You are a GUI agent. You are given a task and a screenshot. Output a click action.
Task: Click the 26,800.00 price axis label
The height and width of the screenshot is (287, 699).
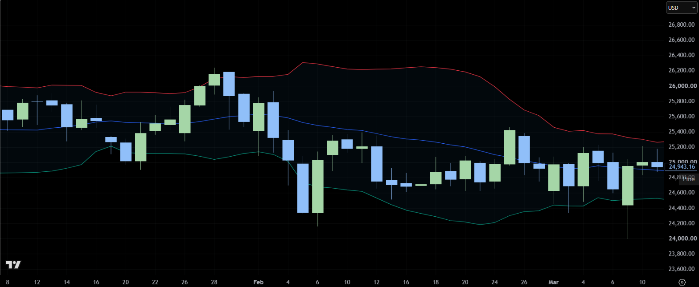pyautogui.click(x=682, y=25)
